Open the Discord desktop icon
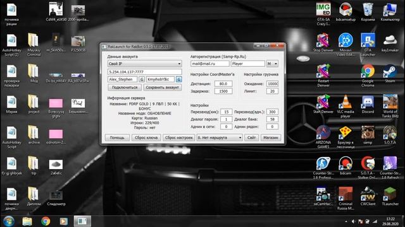 tap(368, 104)
